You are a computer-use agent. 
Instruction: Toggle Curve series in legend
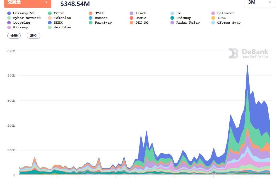click(x=56, y=13)
